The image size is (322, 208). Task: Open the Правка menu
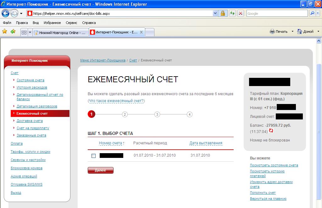pyautogui.click(x=22, y=23)
